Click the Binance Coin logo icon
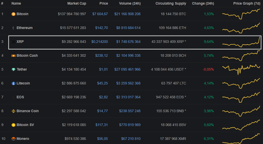 click(13, 111)
